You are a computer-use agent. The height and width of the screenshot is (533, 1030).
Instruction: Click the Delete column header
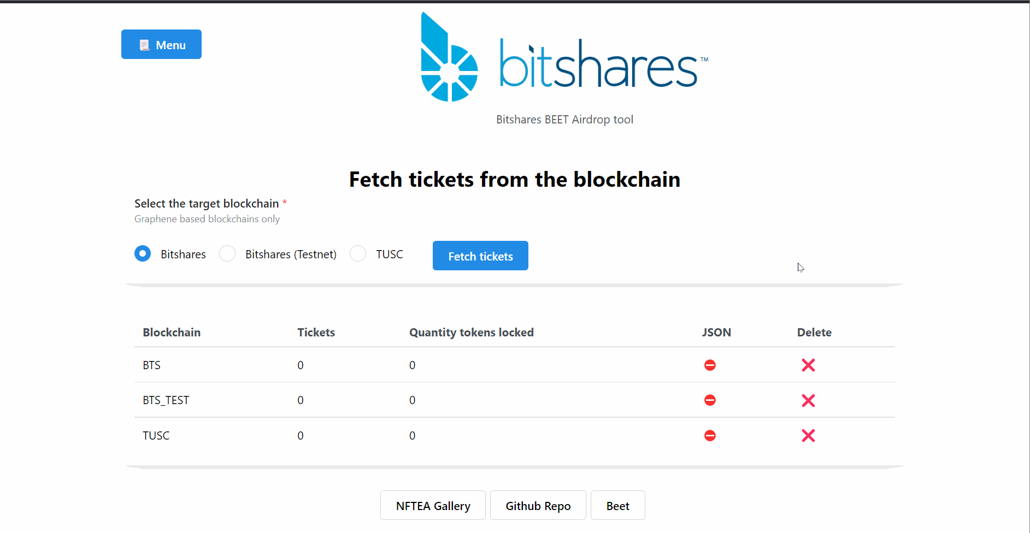click(x=814, y=333)
